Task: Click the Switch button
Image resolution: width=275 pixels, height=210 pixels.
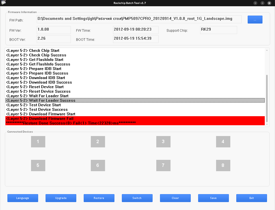Action: pyautogui.click(x=137, y=198)
